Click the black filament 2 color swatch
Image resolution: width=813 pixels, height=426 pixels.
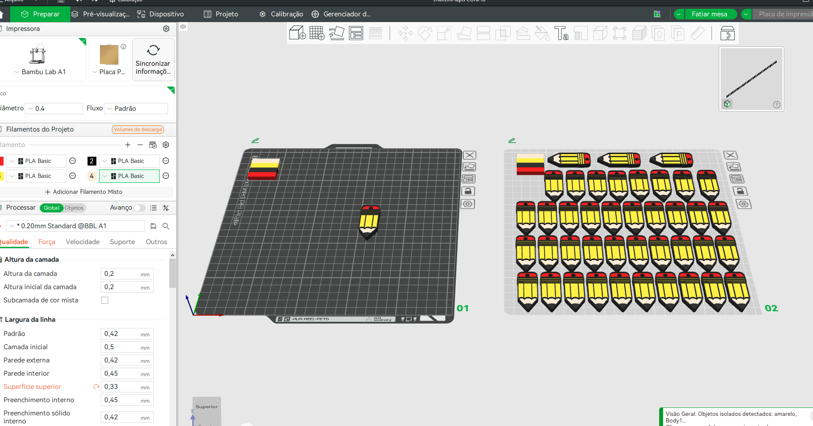tap(92, 161)
